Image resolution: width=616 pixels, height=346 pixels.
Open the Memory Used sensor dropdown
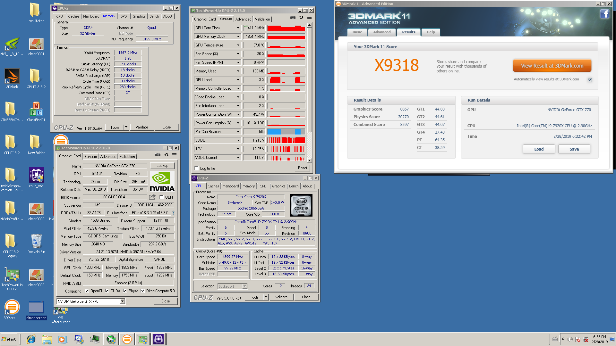(238, 71)
